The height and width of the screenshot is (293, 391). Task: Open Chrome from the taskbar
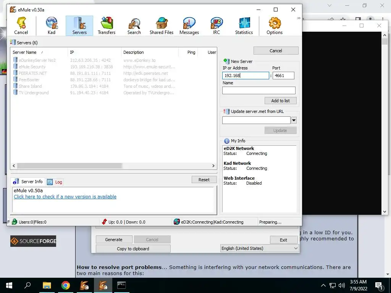coord(66,285)
